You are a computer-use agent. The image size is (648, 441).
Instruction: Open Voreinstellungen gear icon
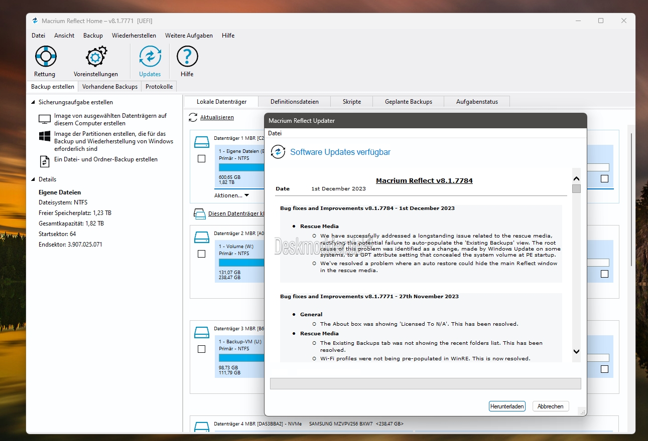95,56
